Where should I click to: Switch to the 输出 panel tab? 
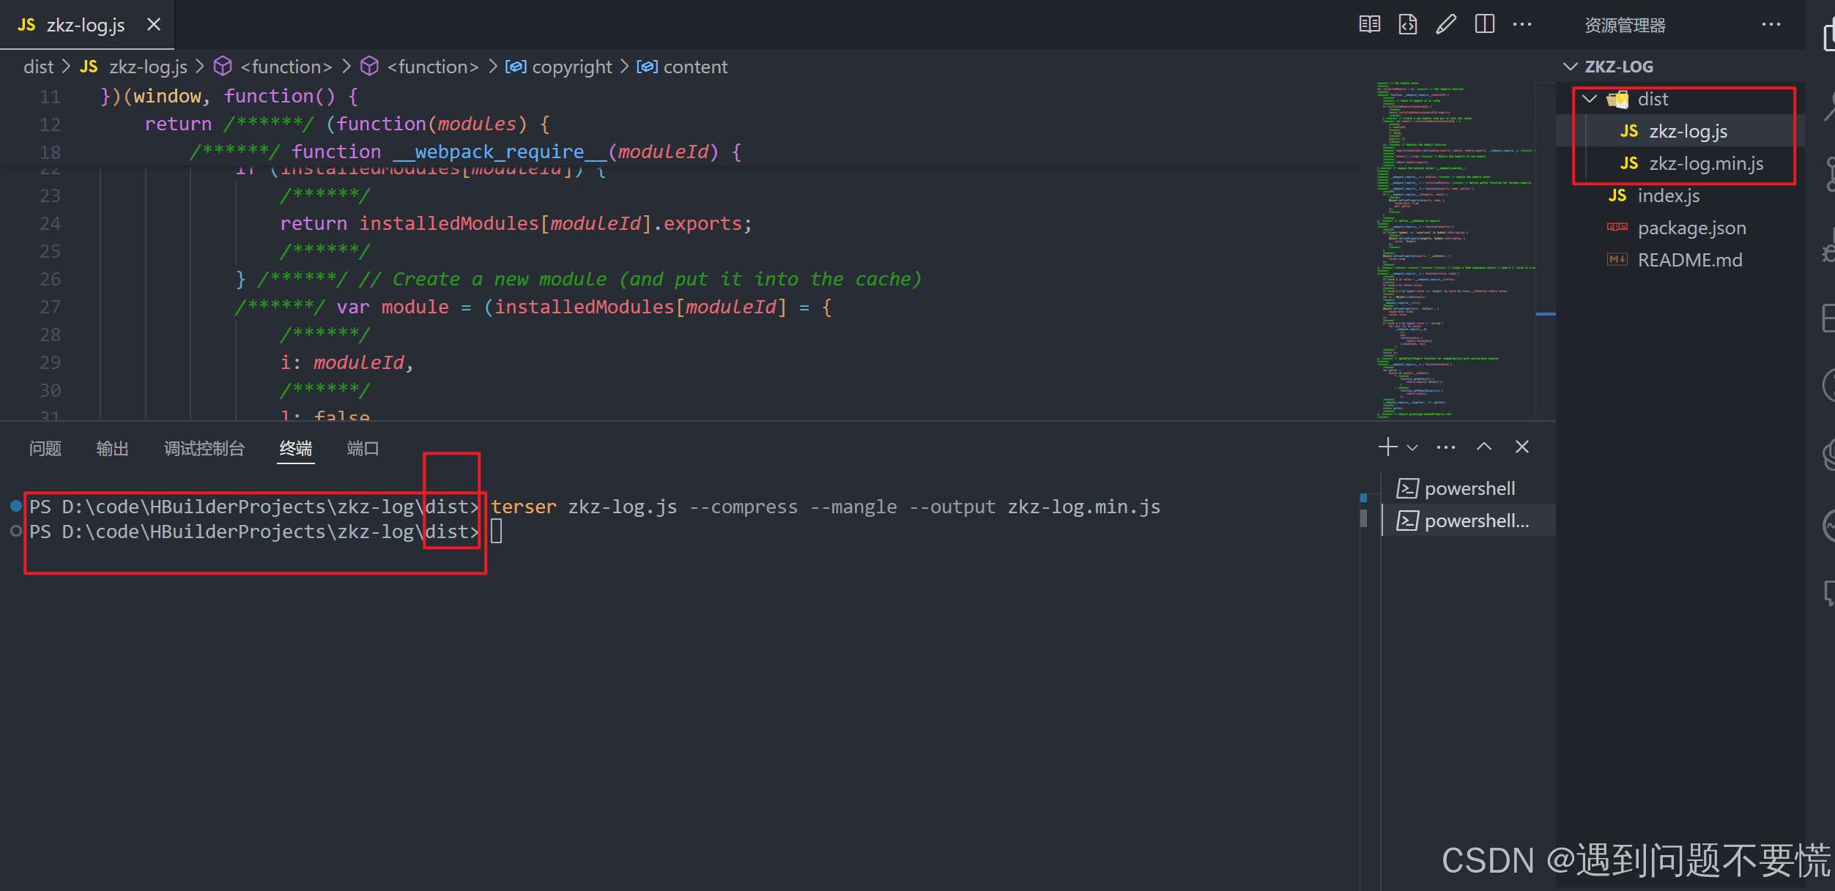[112, 448]
